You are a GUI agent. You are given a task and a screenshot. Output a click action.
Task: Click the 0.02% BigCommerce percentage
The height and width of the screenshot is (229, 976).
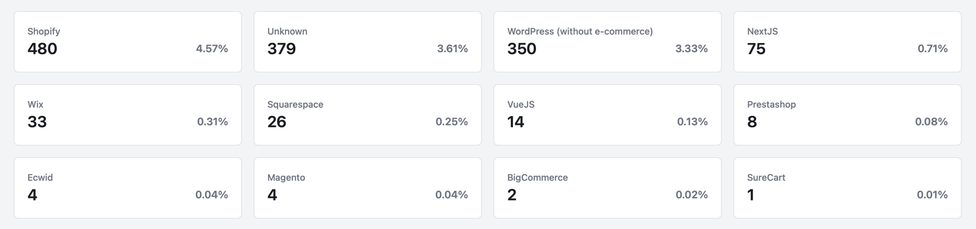(x=692, y=195)
